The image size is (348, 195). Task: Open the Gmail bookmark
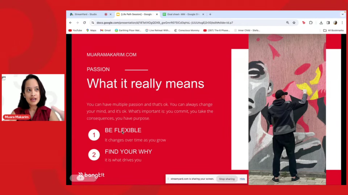(105, 30)
